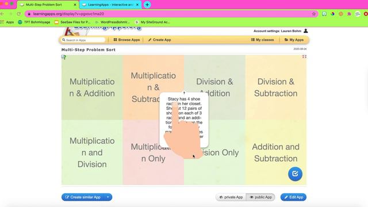This screenshot has width=368, height=207.
Task: Select Multiplication & Addition category area
Action: [x=92, y=87]
